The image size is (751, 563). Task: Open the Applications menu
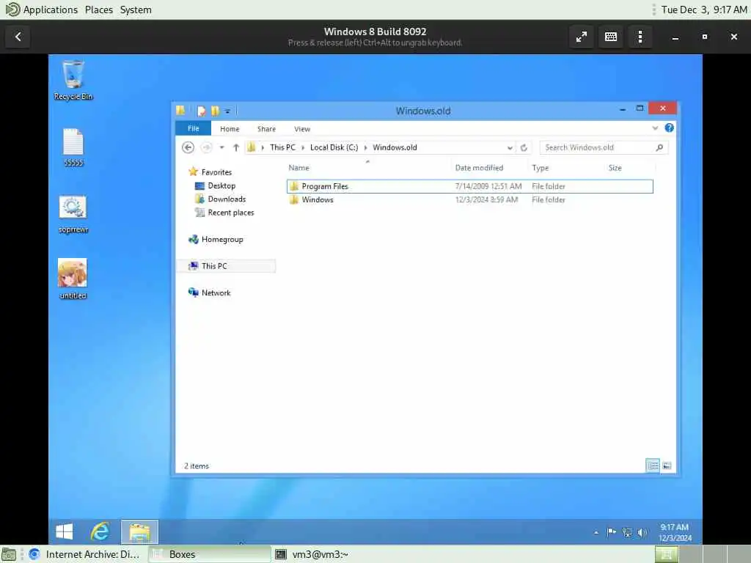42,10
